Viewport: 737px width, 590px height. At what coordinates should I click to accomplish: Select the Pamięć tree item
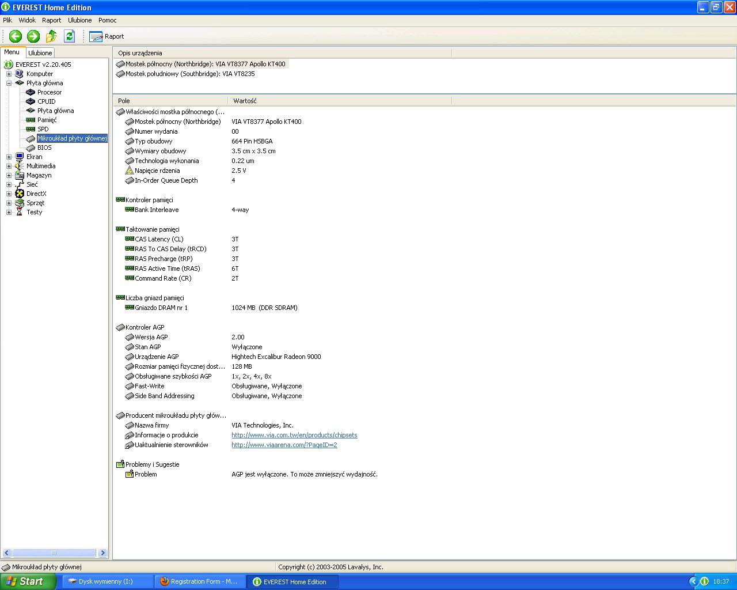pos(47,120)
